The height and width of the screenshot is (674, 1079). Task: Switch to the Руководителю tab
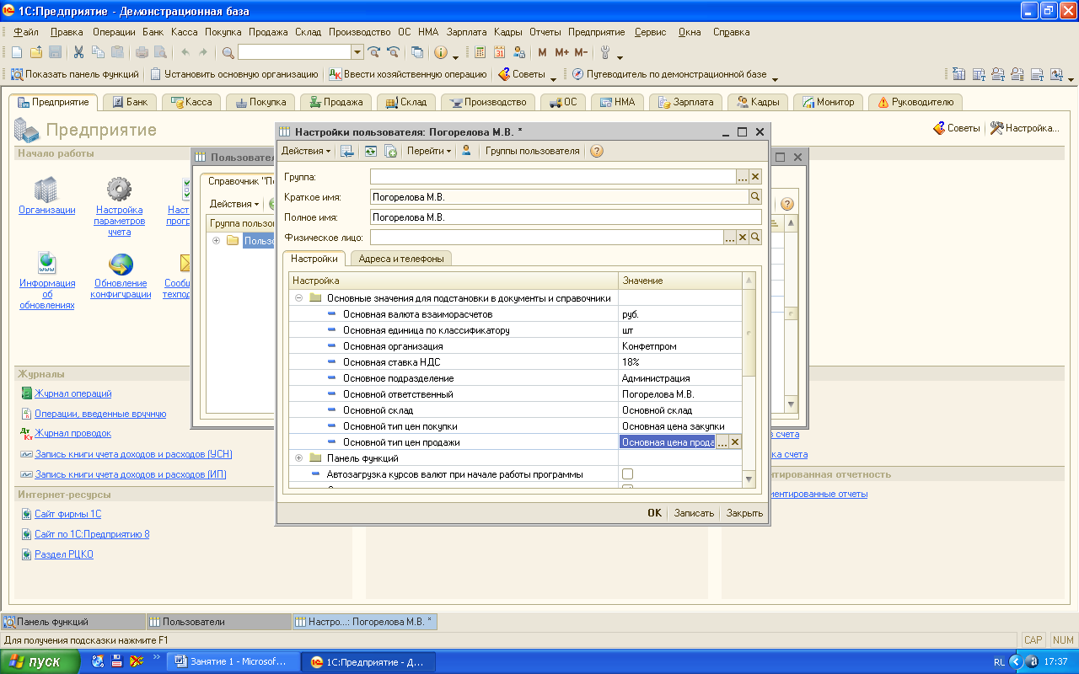(x=915, y=102)
